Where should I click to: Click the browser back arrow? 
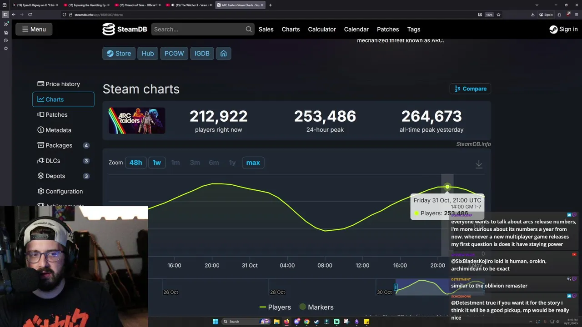pos(14,15)
